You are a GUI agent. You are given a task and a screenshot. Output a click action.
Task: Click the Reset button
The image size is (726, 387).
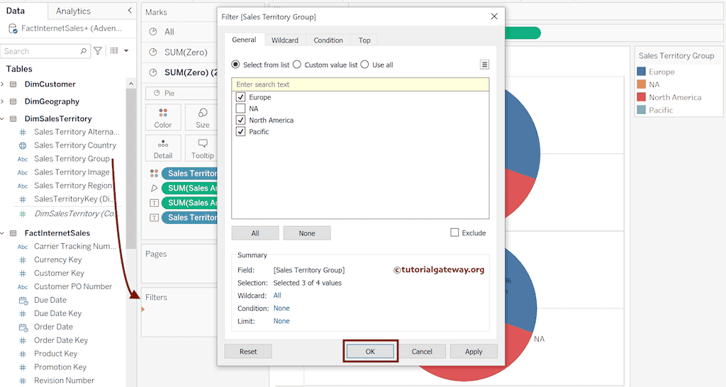[248, 352]
